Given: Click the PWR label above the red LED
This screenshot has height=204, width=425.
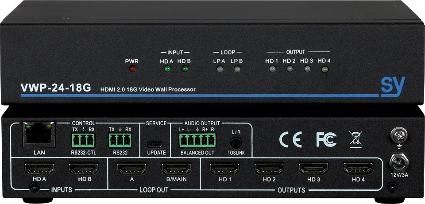Looking at the screenshot, I should pos(132,61).
